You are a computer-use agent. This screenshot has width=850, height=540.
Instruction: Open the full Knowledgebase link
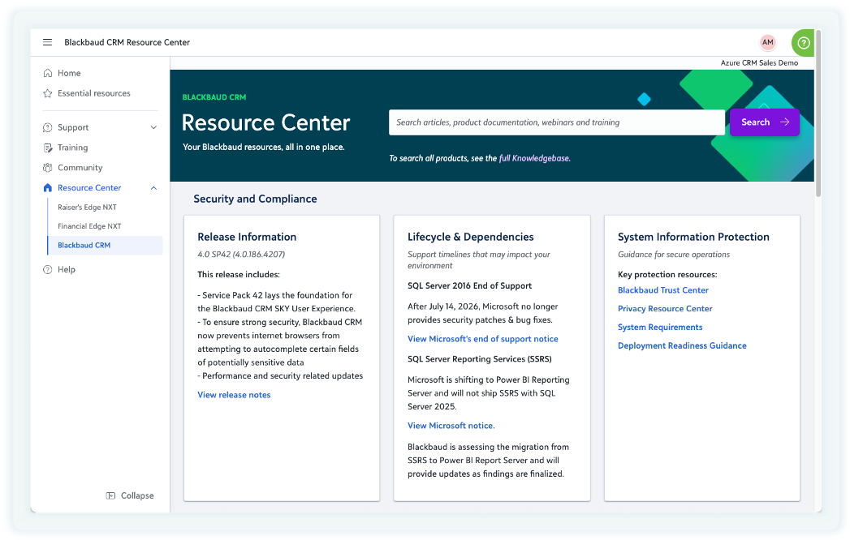[x=534, y=158]
